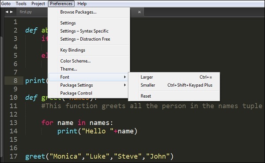The width and height of the screenshot is (265, 163).
Task: Click 'print' on line 8
Action: tap(35, 81)
